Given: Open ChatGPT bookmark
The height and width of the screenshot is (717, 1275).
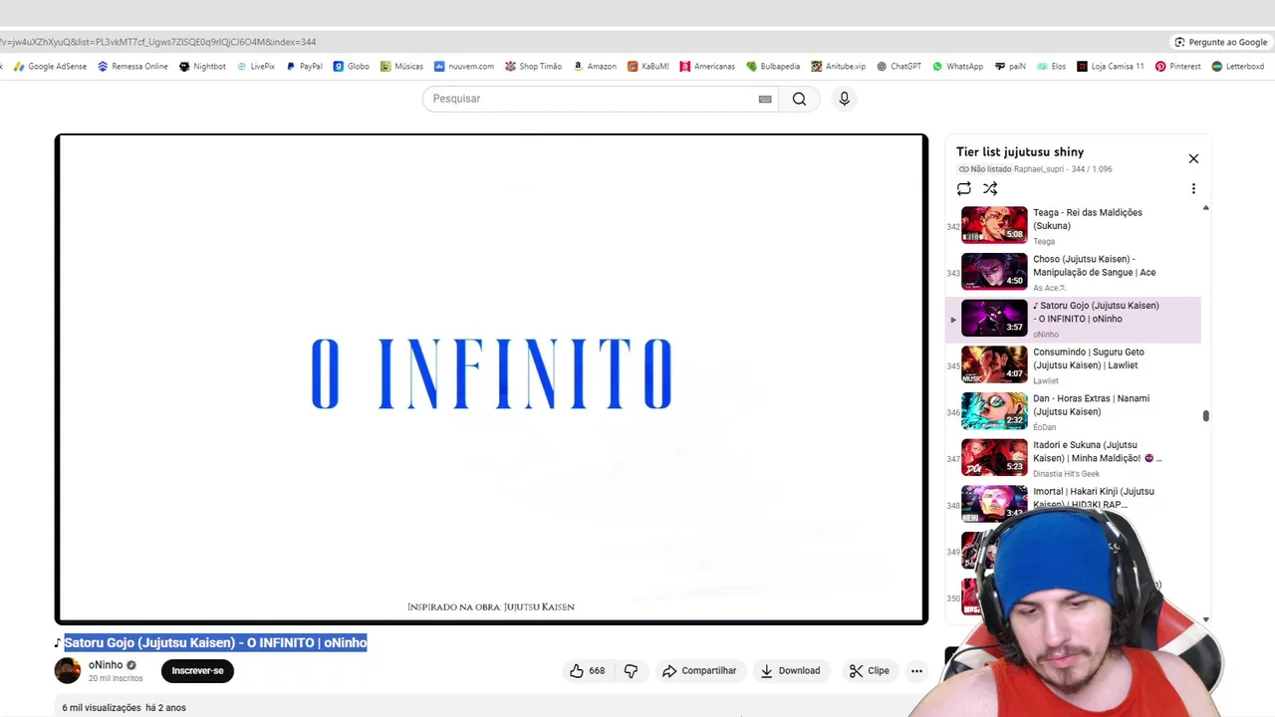Looking at the screenshot, I should [899, 67].
